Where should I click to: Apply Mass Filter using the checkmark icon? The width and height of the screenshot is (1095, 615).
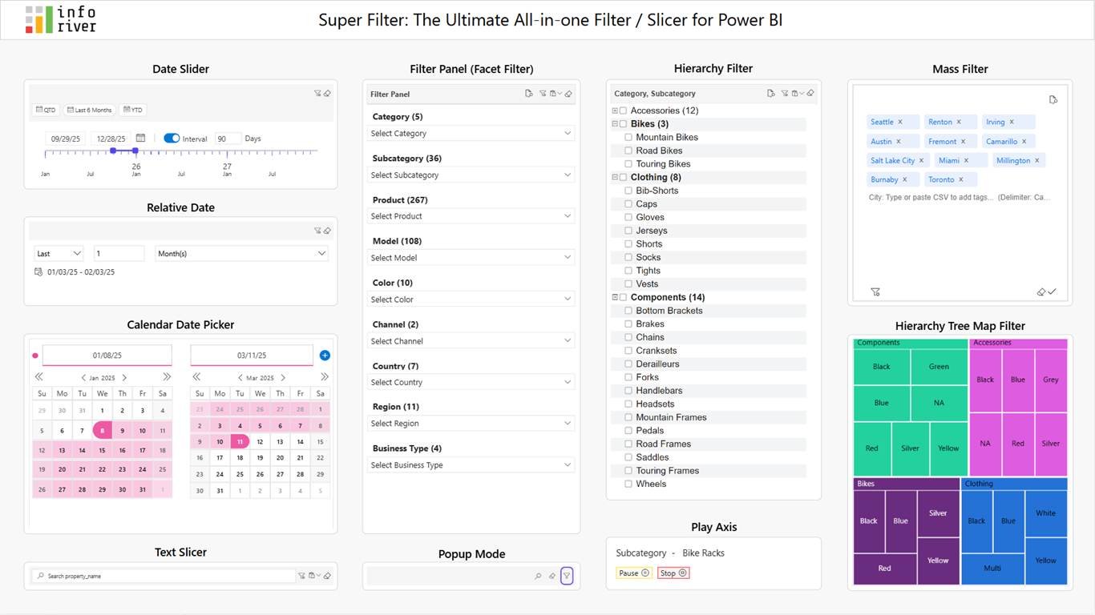1052,292
